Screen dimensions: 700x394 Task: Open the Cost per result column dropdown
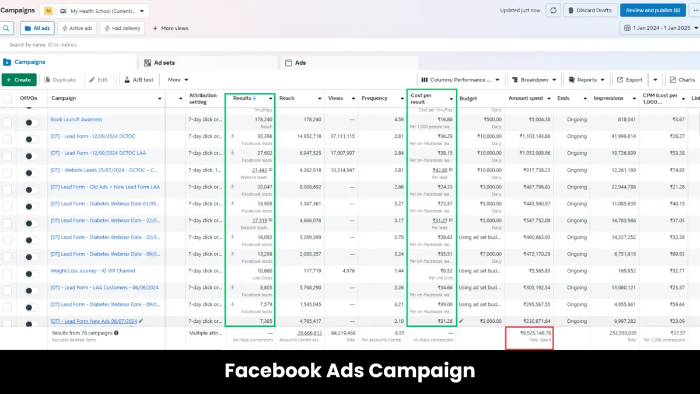[x=451, y=99]
